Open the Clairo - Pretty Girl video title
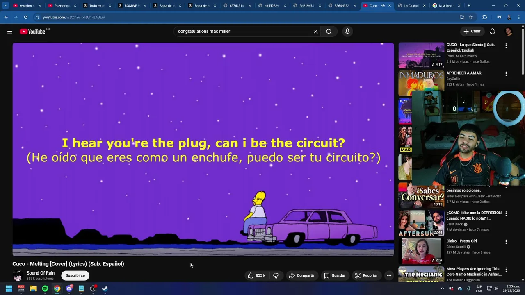Image resolution: width=525 pixels, height=295 pixels. (461, 241)
